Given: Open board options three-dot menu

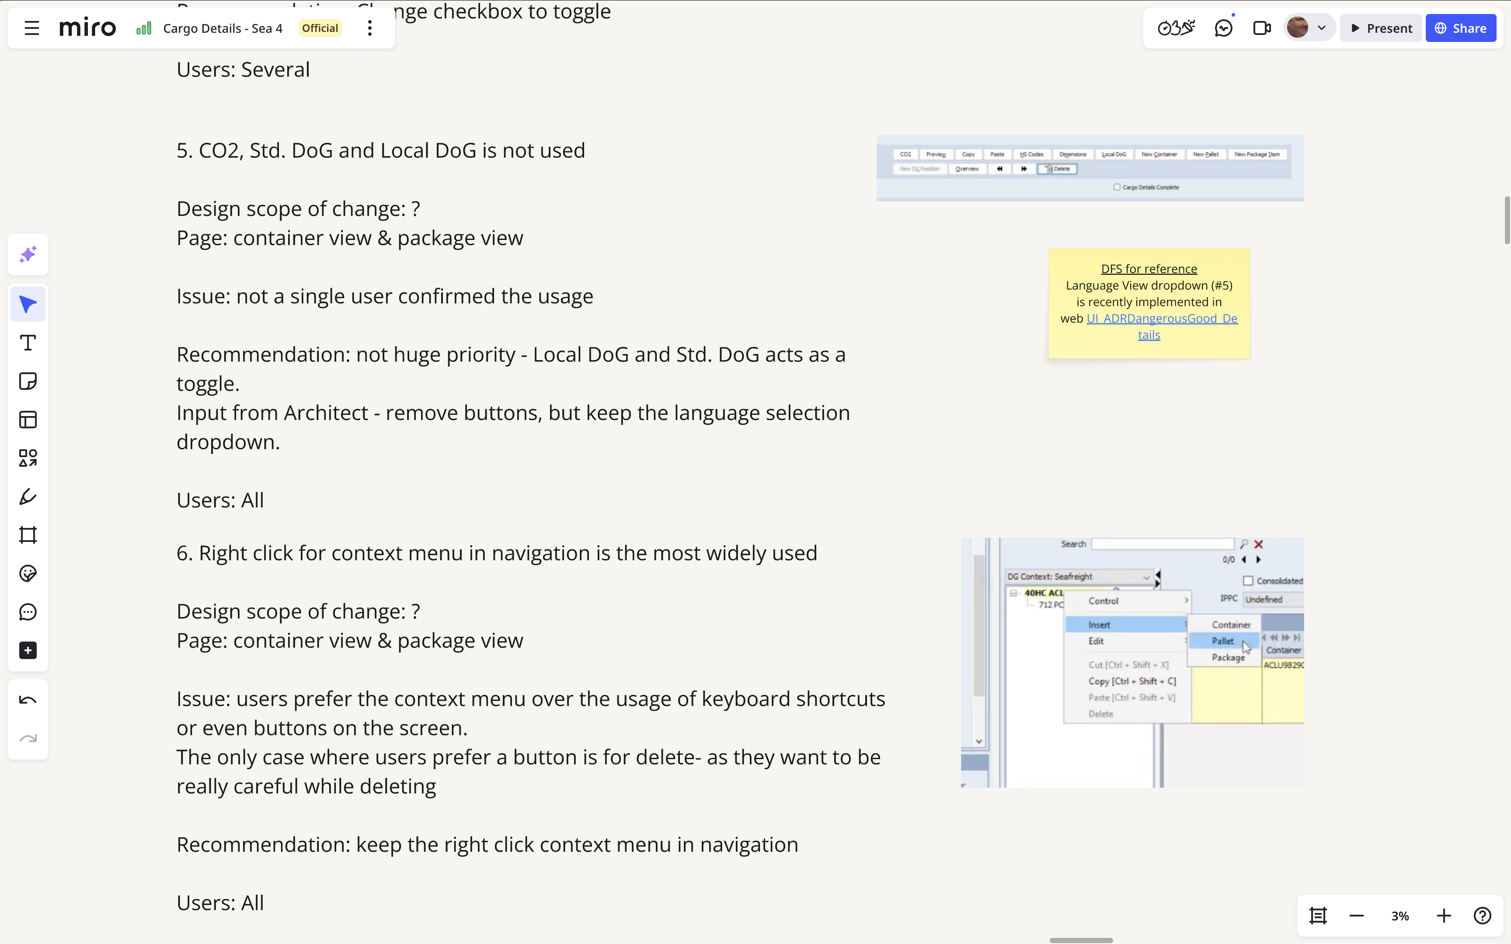Looking at the screenshot, I should tap(369, 28).
